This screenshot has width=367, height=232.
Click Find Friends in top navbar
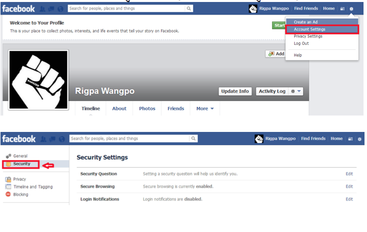306,8
